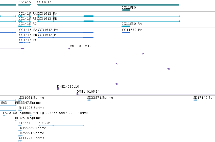Image resolution: width=215 pixels, height=142 pixels.
Task: Open the DME1-010L10 BAC label
Action: tap(68, 87)
